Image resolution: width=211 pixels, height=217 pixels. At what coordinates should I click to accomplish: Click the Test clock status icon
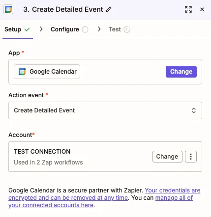(127, 29)
